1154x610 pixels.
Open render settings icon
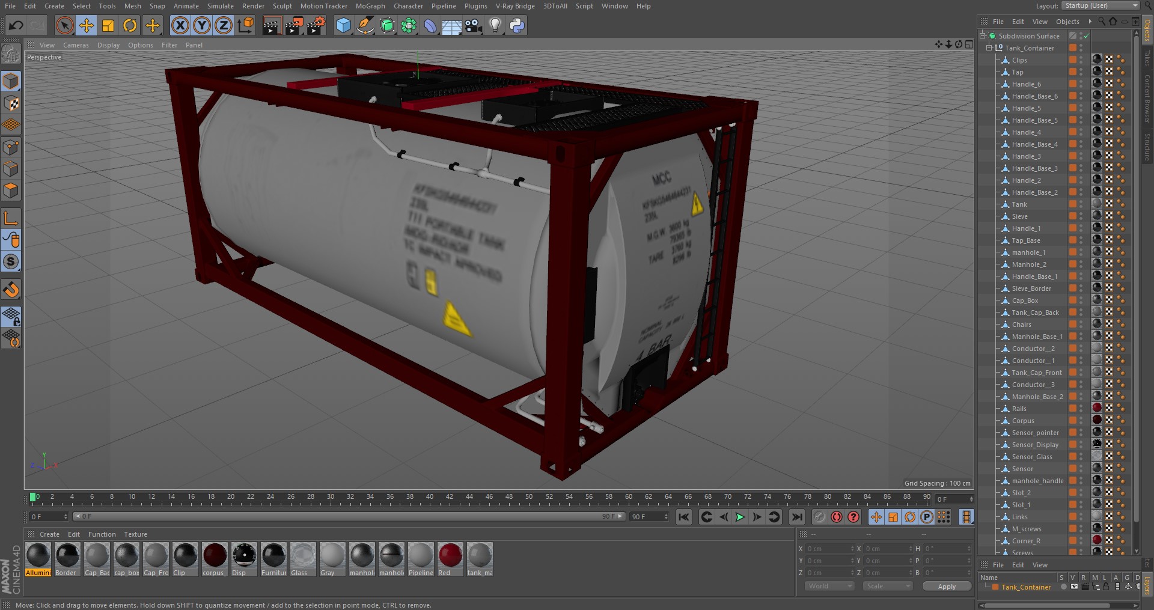pyautogui.click(x=316, y=25)
